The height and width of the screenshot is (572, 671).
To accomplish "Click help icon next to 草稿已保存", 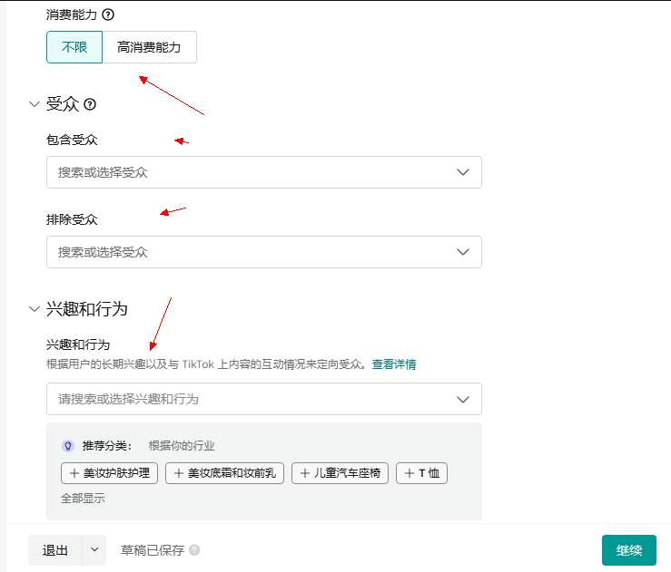I will tap(194, 550).
